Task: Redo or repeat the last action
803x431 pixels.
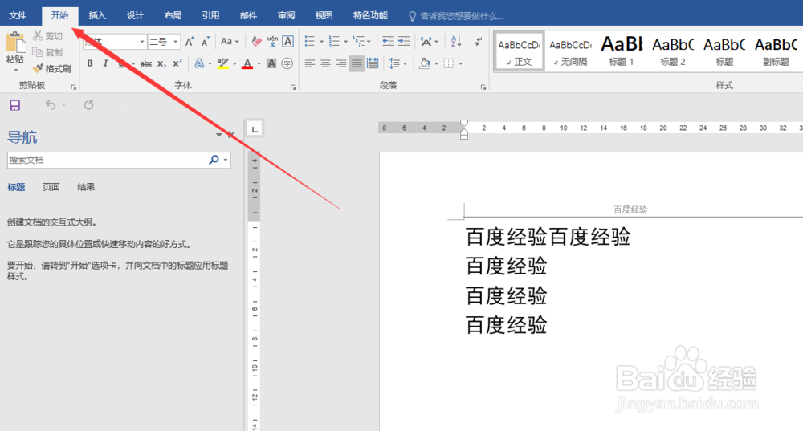Action: point(88,105)
